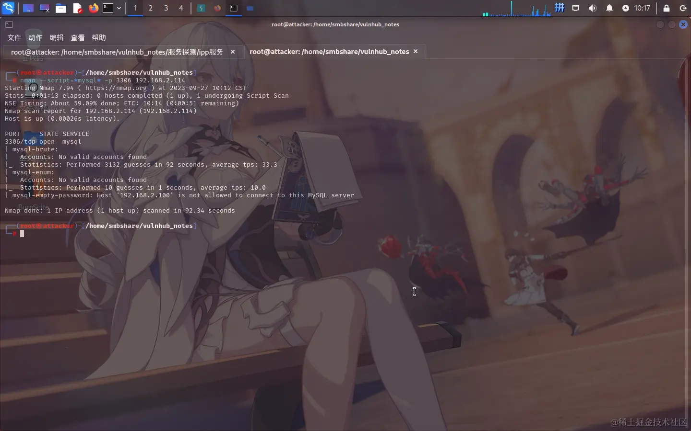Switch to workspace 3
This screenshot has width=691, height=431.
point(166,8)
